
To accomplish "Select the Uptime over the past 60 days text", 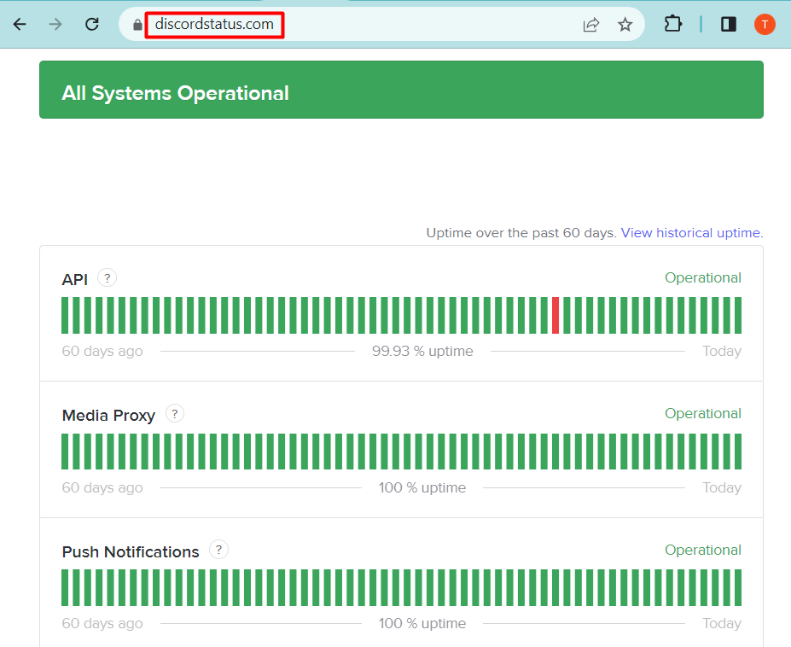I will 521,233.
